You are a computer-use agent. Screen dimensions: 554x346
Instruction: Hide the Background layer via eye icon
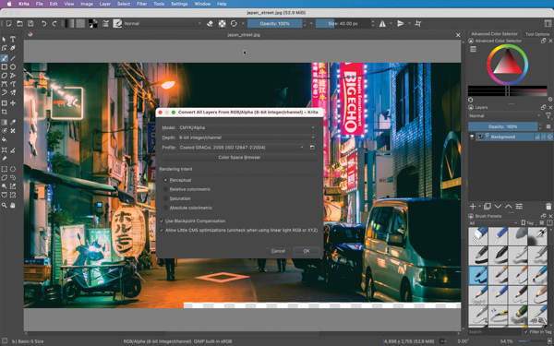pyautogui.click(x=472, y=137)
